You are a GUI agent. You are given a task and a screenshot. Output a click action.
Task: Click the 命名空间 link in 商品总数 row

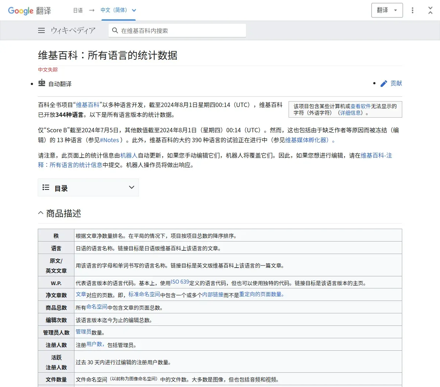click(97, 306)
